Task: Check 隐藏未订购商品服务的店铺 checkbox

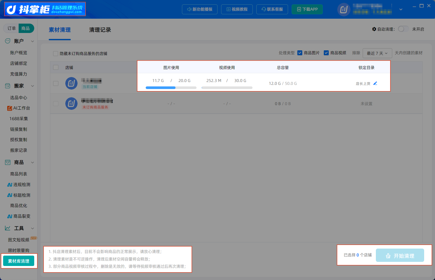Action: [x=55, y=53]
